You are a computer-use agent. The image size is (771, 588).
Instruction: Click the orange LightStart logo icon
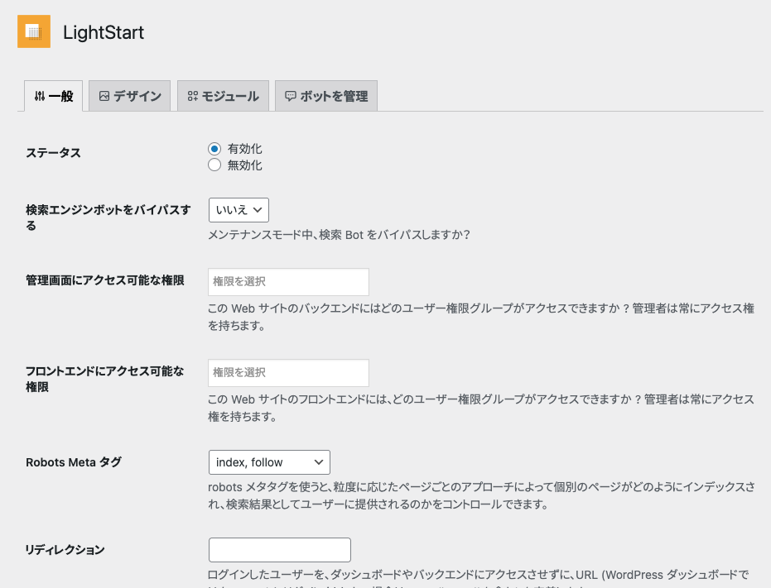[x=34, y=31]
